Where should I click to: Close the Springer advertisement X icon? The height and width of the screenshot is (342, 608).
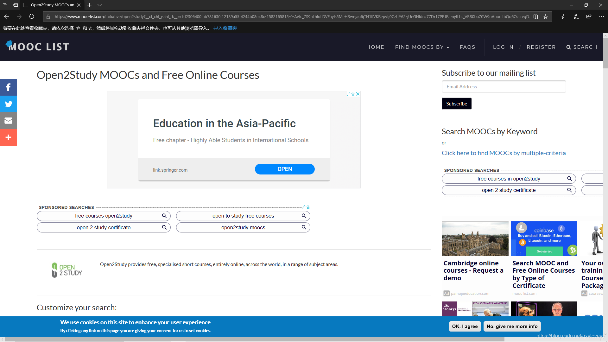click(358, 94)
